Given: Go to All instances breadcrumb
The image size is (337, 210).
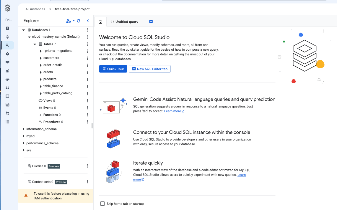Looking at the screenshot, I should pos(35,9).
